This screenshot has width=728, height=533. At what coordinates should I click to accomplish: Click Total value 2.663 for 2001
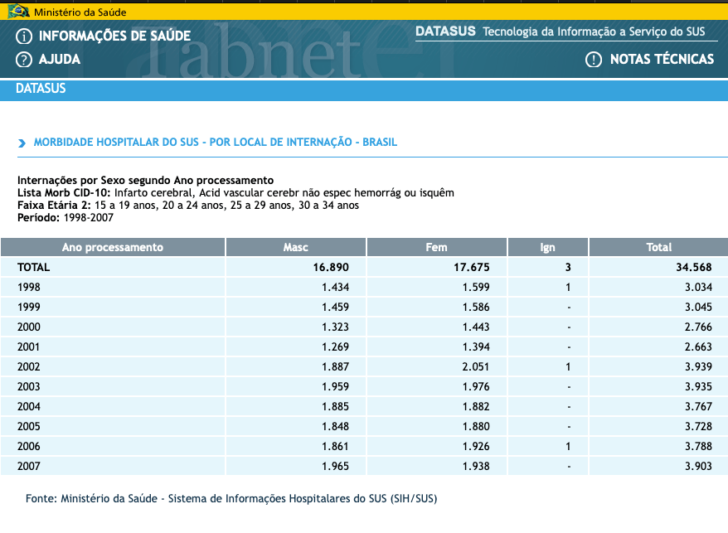pos(699,346)
